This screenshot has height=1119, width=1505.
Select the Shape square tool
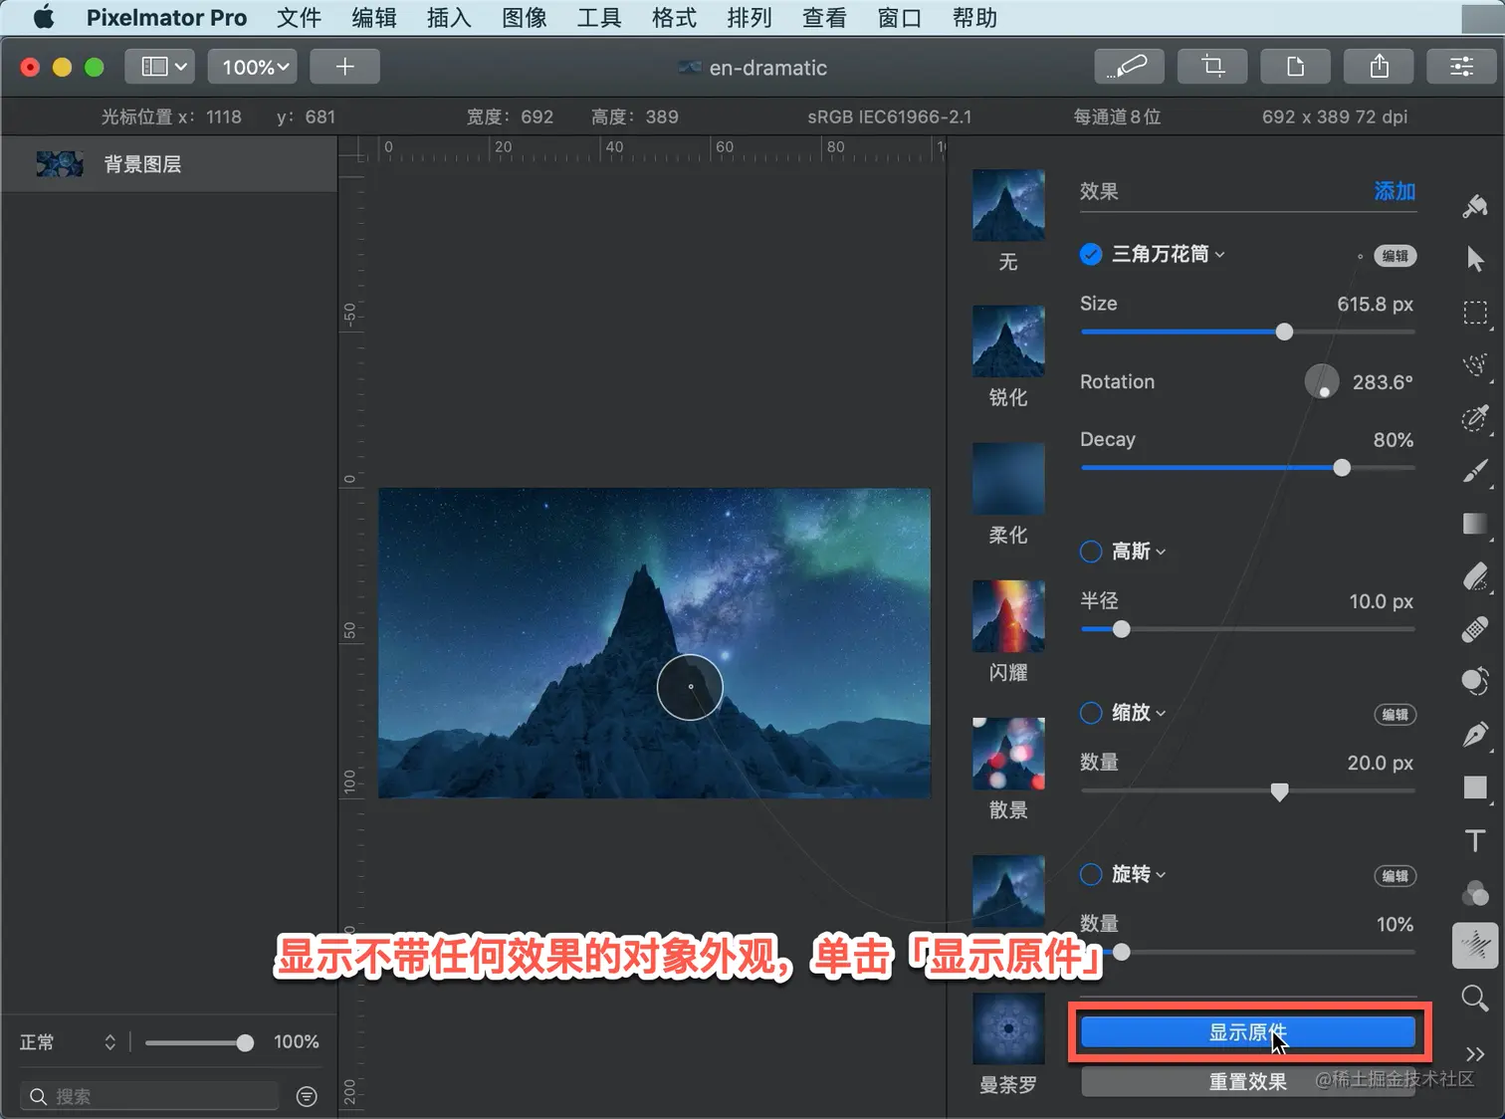point(1475,787)
